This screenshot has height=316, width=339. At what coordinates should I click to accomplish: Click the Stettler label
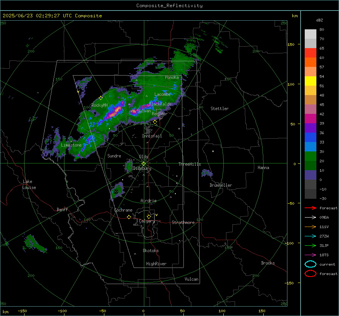[x=220, y=109]
